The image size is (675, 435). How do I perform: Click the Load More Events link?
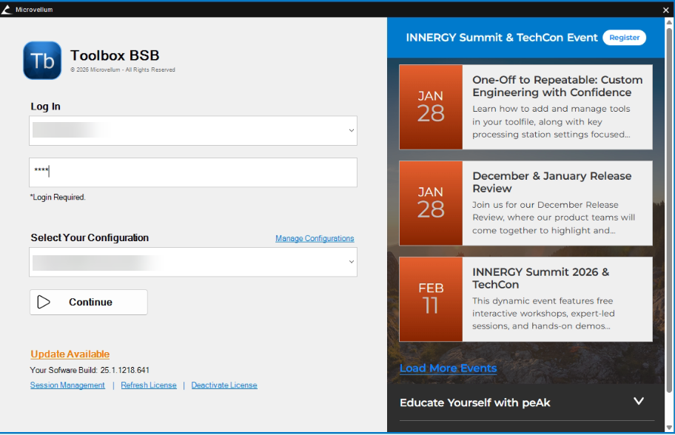tap(448, 368)
